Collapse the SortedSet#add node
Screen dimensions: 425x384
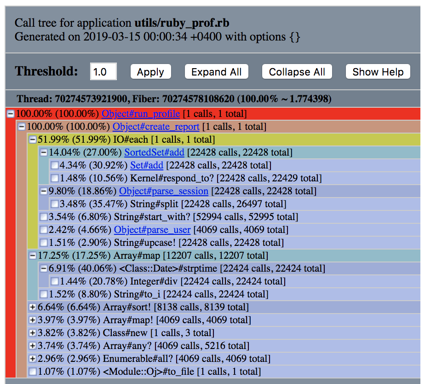44,153
